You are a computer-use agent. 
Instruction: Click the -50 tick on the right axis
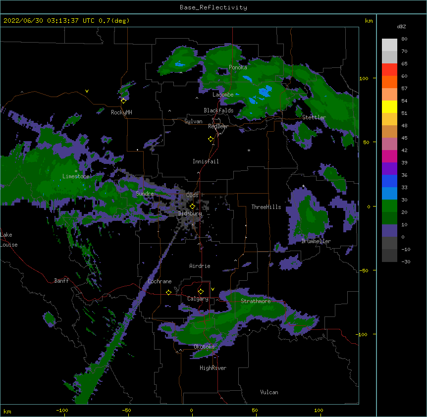click(x=364, y=270)
